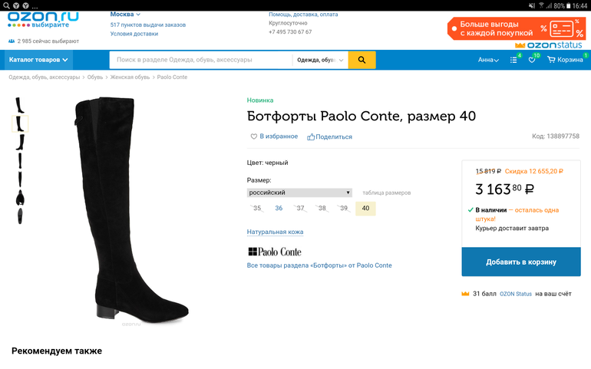The width and height of the screenshot is (591, 369).
Task: Go to Обувь breadcrumb category
Action: 95,77
